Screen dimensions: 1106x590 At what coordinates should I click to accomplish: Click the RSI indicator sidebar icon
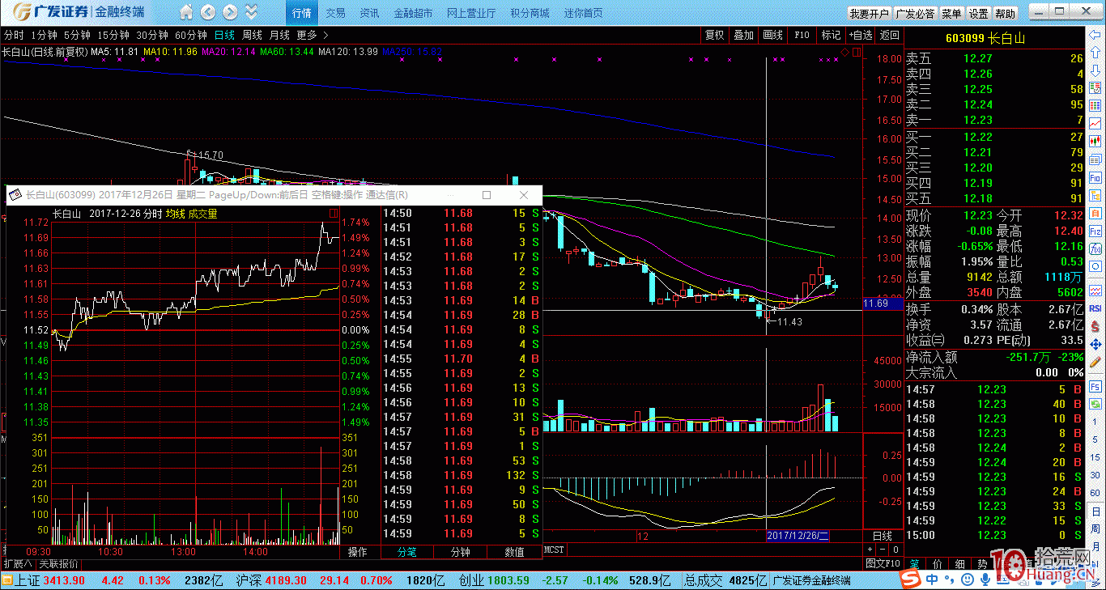(x=1096, y=308)
